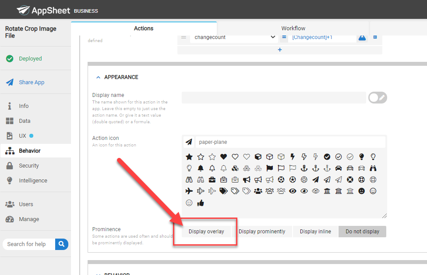Set prominence to Do not display

[x=362, y=232]
